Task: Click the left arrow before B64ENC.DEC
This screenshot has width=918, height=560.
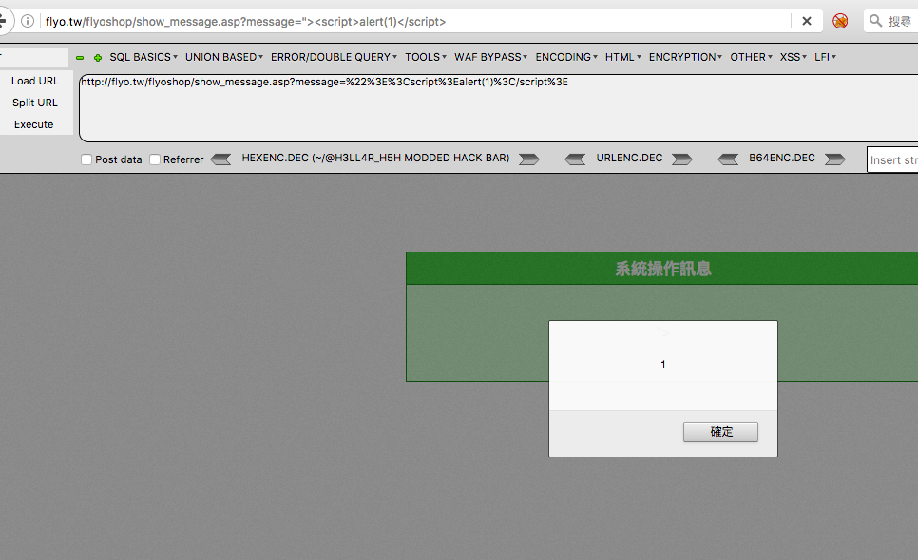Action: click(x=728, y=159)
